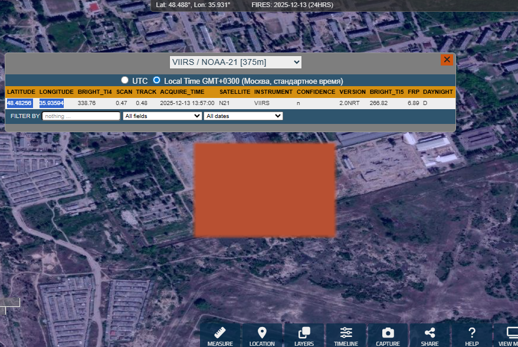This screenshot has height=347, width=518.
Task: Select the Local Time GMT+0300 radio button
Action: click(x=157, y=80)
